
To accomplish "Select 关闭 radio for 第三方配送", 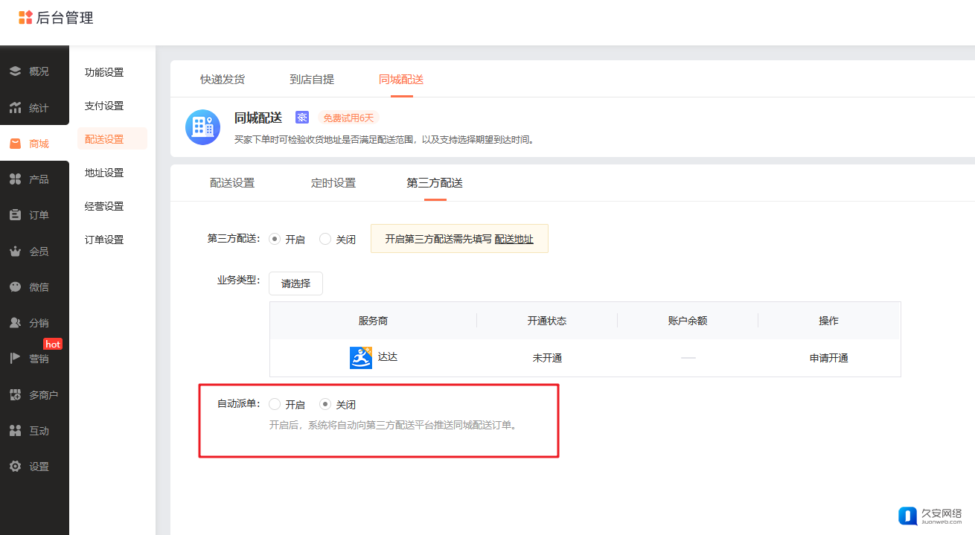I will pyautogui.click(x=325, y=239).
